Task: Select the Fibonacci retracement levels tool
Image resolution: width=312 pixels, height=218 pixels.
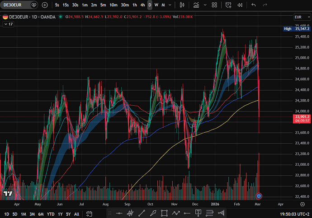Action: tap(209, 213)
